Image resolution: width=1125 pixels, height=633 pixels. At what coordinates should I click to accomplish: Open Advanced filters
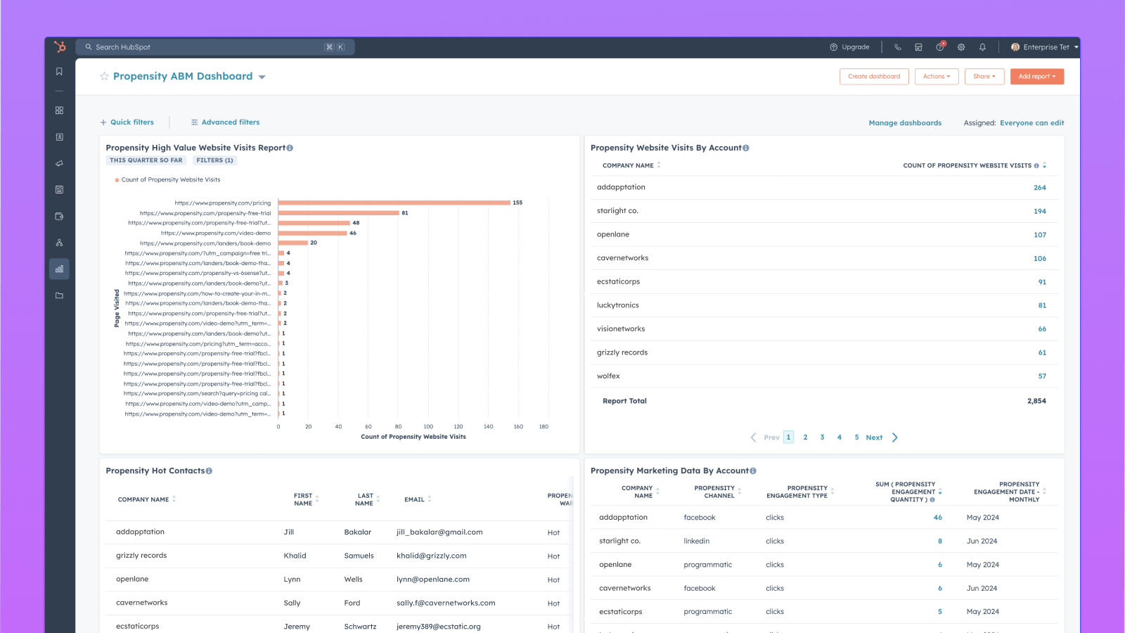coord(225,122)
